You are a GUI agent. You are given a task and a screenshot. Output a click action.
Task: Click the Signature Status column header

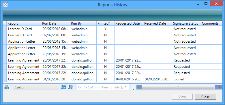[x=186, y=23]
